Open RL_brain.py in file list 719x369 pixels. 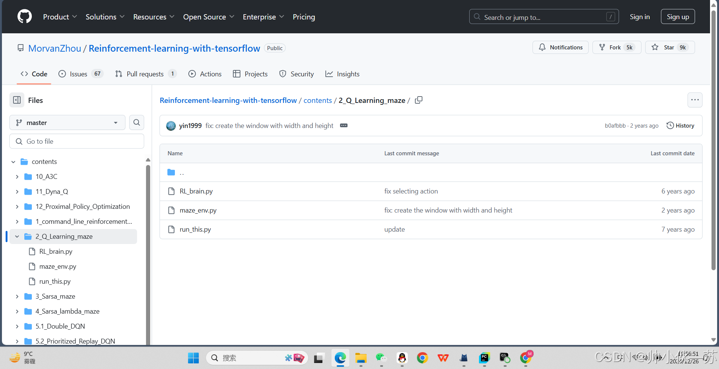coord(196,191)
